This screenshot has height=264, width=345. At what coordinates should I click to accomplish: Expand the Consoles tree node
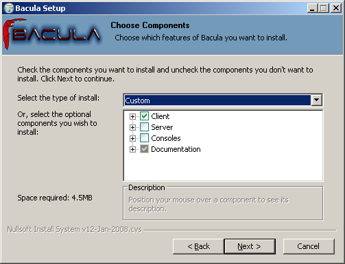tap(132, 138)
